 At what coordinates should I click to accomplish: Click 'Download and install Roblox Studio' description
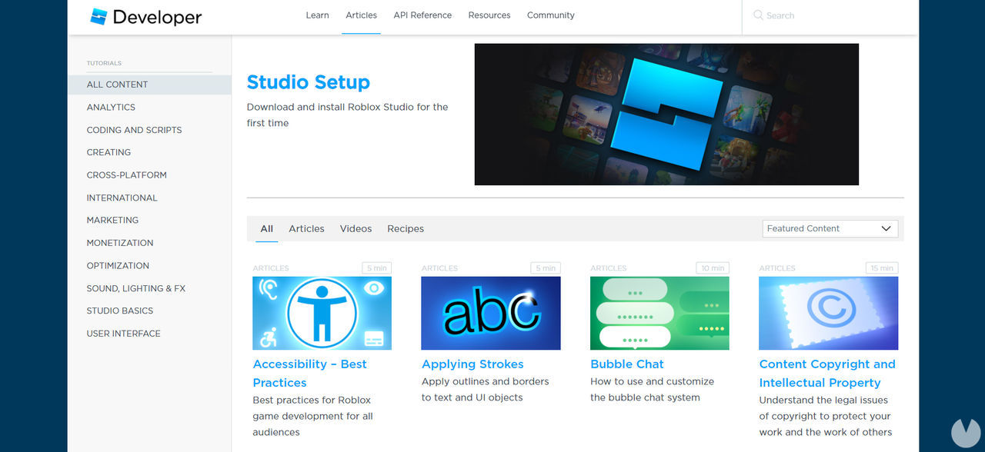click(347, 115)
